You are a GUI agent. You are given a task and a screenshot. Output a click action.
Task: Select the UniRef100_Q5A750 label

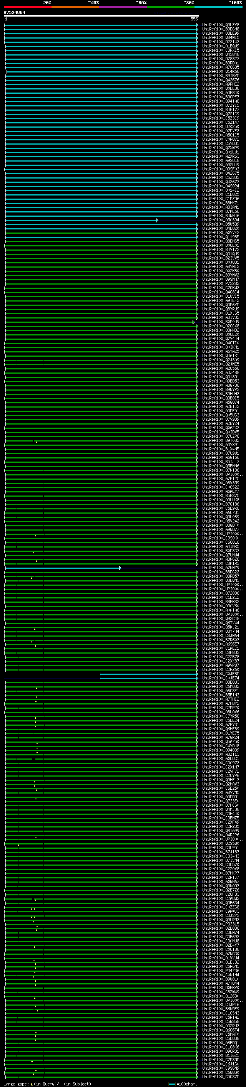point(220,742)
